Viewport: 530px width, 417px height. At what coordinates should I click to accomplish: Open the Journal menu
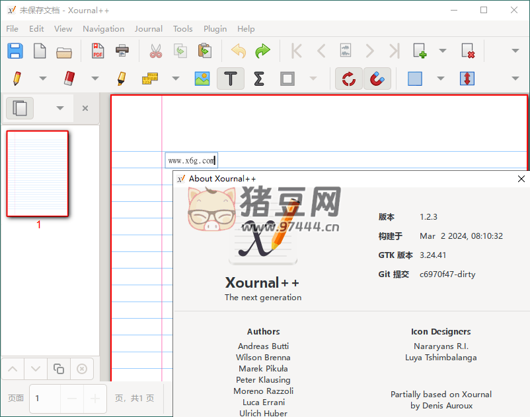click(148, 28)
